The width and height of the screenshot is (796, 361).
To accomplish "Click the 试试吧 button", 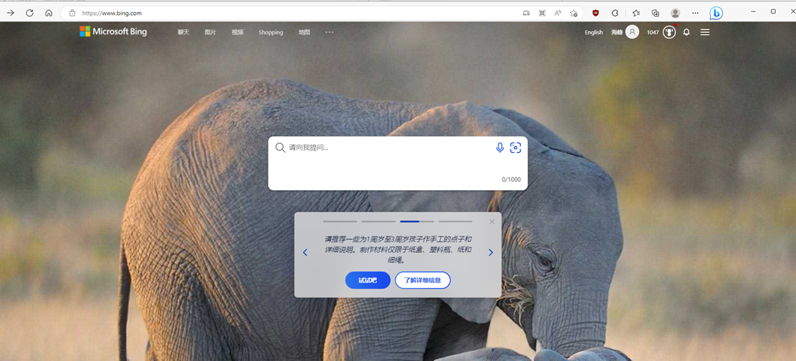I will click(368, 280).
